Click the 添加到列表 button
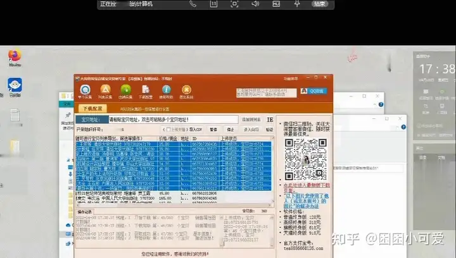456x258 pixels. [x=251, y=120]
